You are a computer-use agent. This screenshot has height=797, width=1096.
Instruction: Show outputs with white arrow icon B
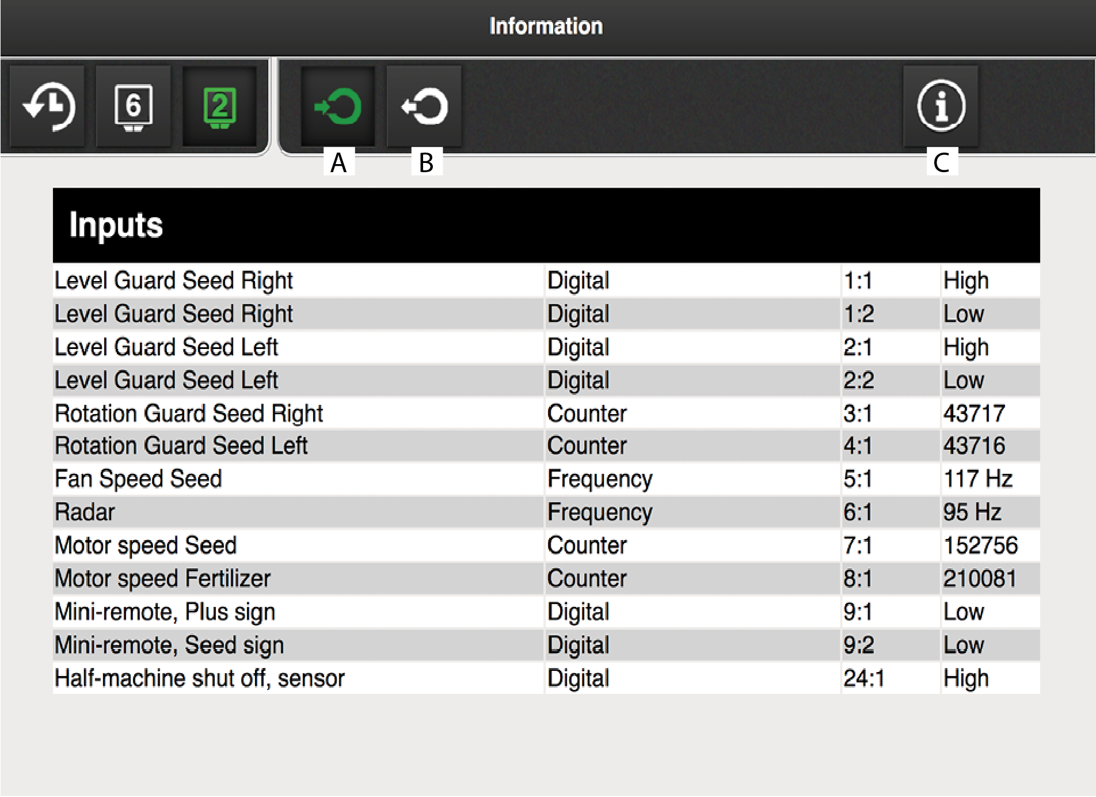(424, 106)
